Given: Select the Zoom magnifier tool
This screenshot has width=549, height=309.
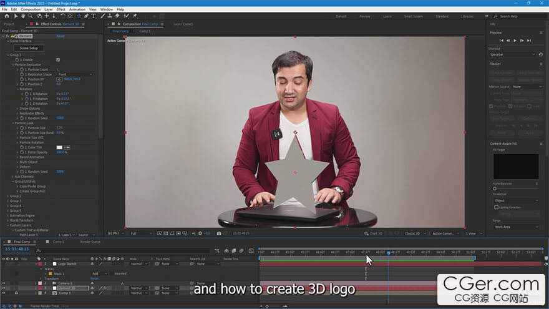Looking at the screenshot, I should pos(31,16).
